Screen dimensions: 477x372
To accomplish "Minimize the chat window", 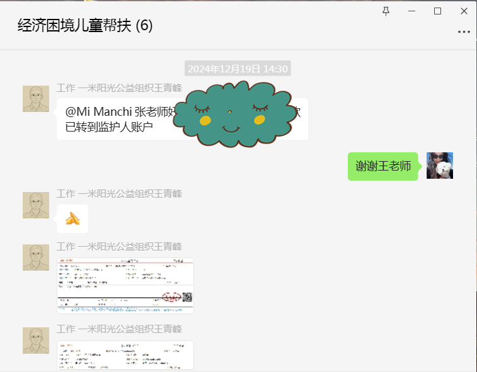I will [411, 11].
